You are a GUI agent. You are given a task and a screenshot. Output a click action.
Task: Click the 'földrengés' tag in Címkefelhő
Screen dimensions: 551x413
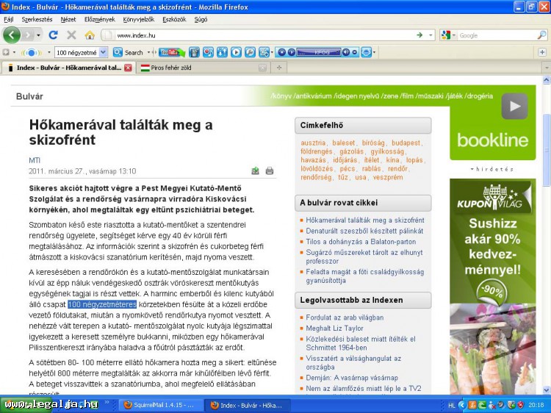point(316,151)
